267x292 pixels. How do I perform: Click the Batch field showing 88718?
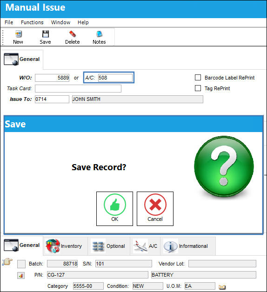(x=62, y=264)
